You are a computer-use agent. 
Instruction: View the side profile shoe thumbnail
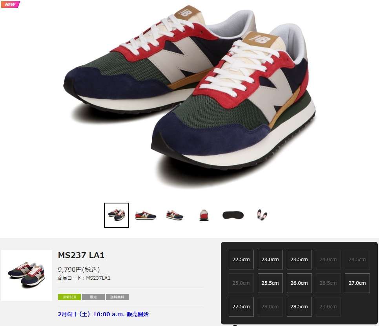[x=145, y=215]
